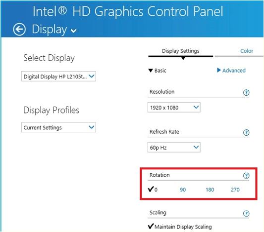Image resolution: width=264 pixels, height=232 pixels.
Task: Click the Intel HD Graphics Control Panel title
Action: tap(128, 11)
